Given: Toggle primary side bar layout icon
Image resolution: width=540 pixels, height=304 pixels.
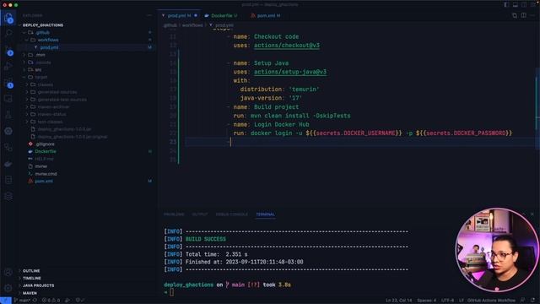Looking at the screenshot, I should point(506,4).
